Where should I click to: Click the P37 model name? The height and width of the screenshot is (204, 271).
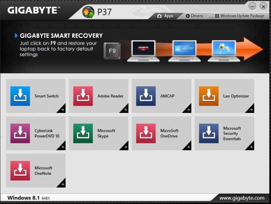(x=104, y=12)
